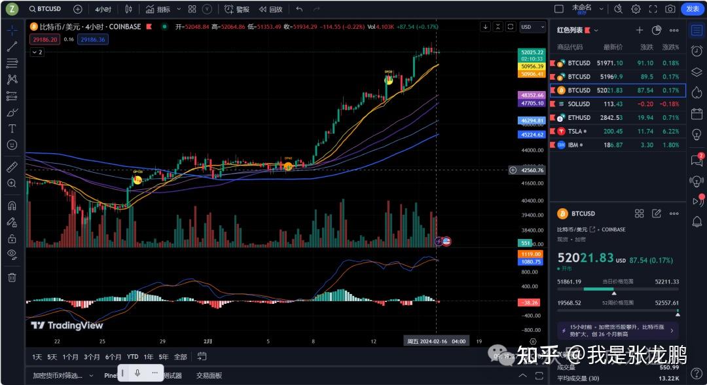Open the BTCUSD symbol search
Image resolution: width=707 pixels, height=385 pixels.
pos(45,9)
